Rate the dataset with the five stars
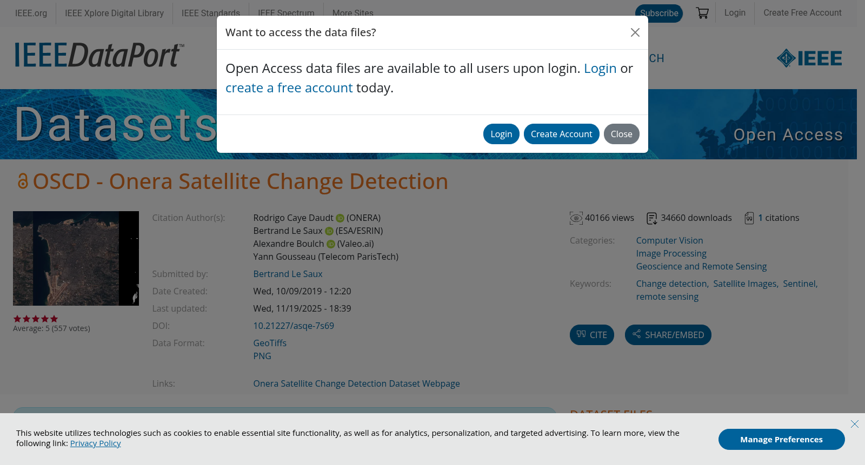Viewport: 865px width, 465px height. click(x=35, y=319)
